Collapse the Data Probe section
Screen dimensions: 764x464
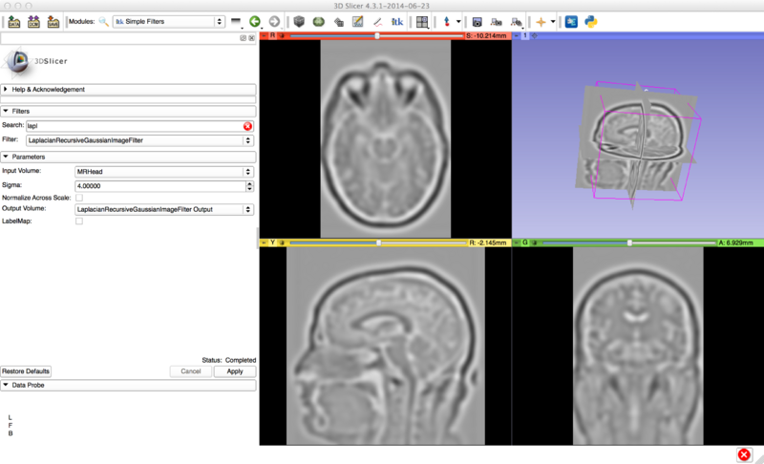tap(128, 385)
